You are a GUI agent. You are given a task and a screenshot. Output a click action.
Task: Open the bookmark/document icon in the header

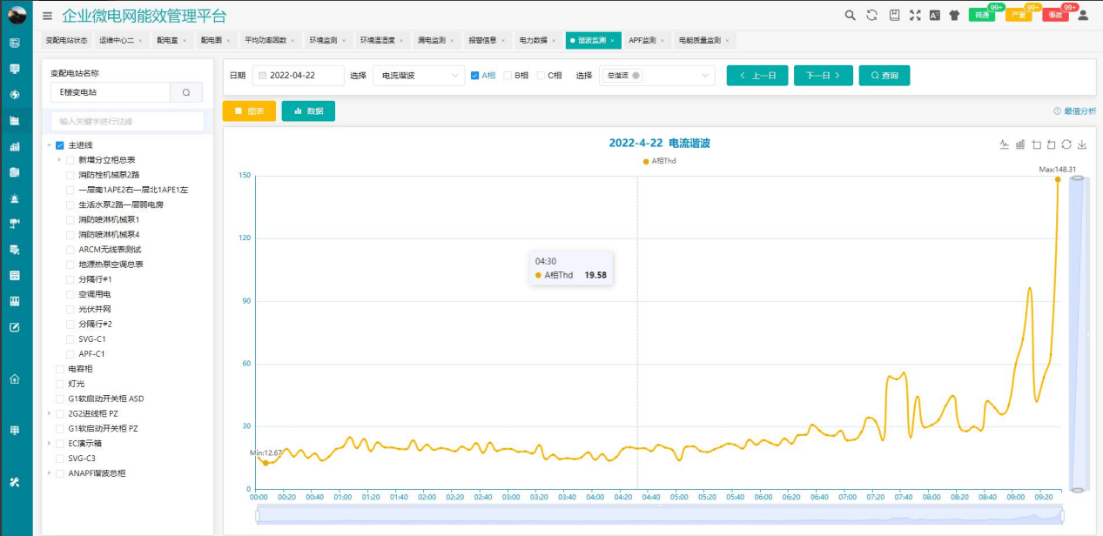click(x=894, y=15)
